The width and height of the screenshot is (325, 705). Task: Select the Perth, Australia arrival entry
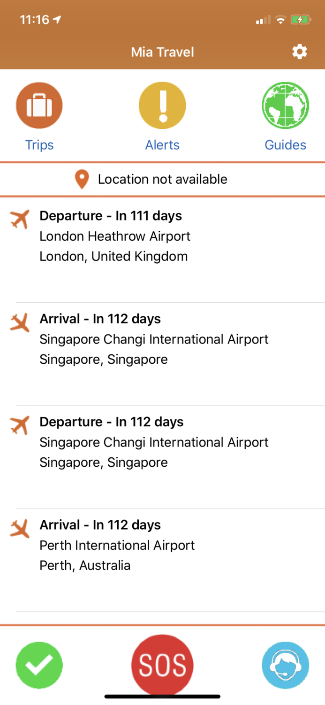[x=141, y=545]
